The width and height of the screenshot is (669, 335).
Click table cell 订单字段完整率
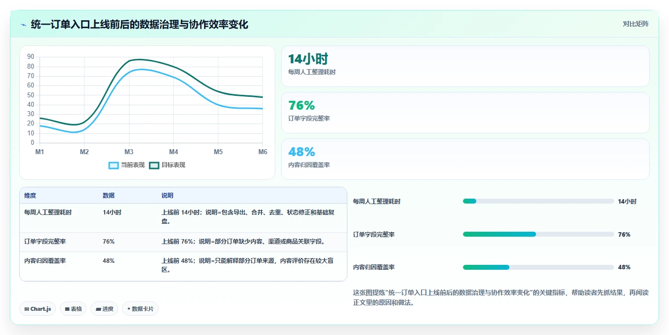point(45,242)
